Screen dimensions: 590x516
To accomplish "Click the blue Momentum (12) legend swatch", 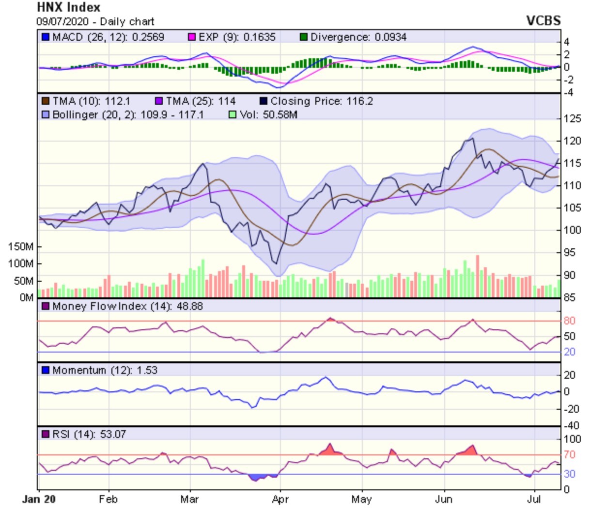I will 47,370.
